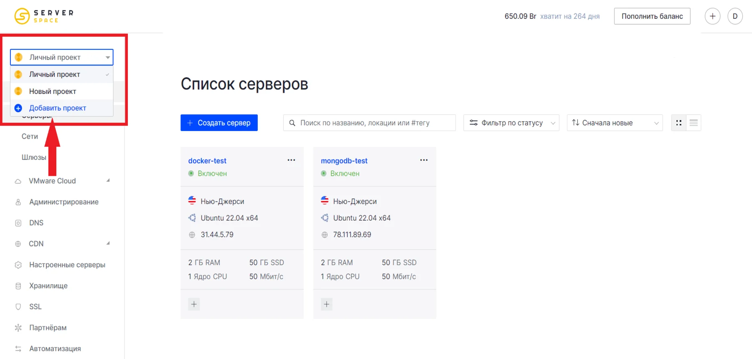Click the Создать сервер button
Screen dimensions: 752x359
pos(219,123)
